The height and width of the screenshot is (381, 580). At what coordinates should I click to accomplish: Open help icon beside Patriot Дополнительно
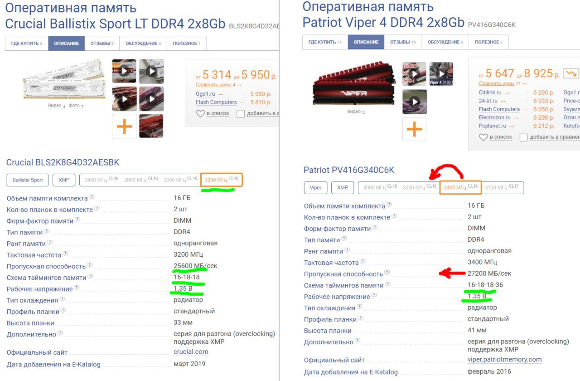[358, 341]
